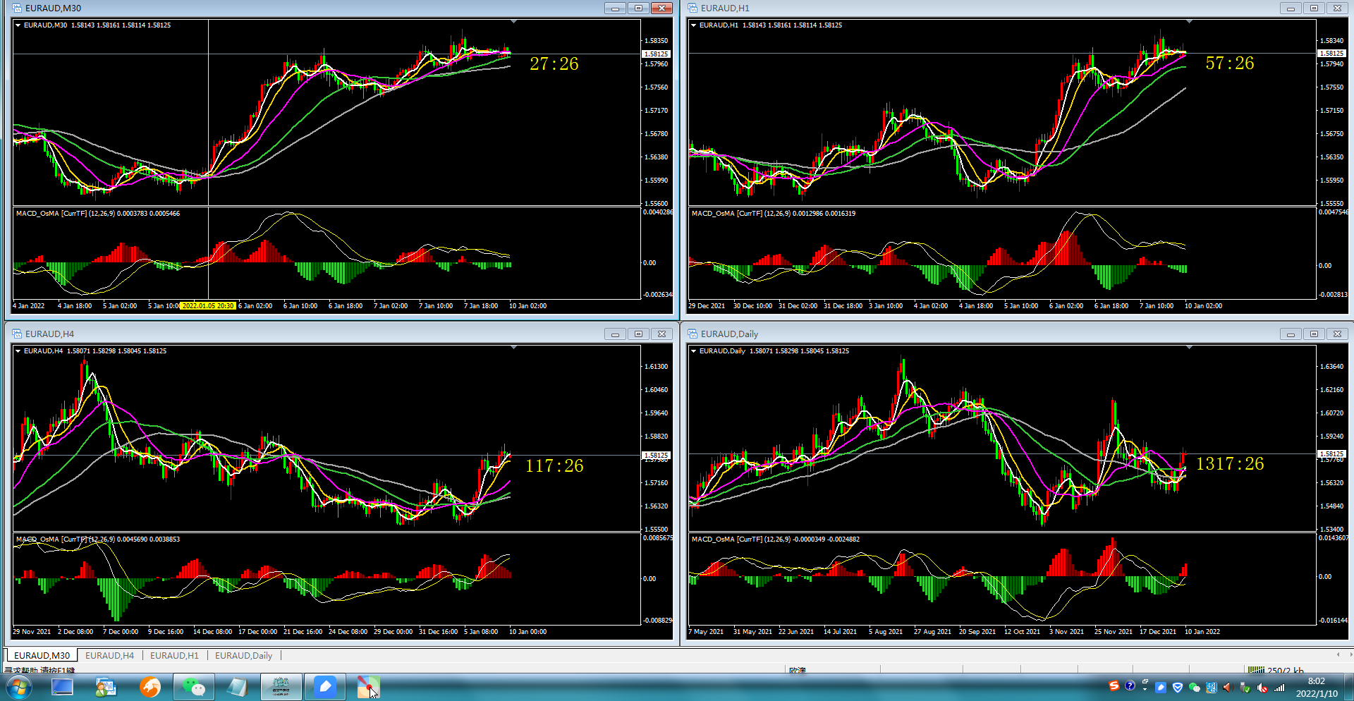Select the 117:26 timer label on H4 chart
The height and width of the screenshot is (701, 1354).
[554, 465]
